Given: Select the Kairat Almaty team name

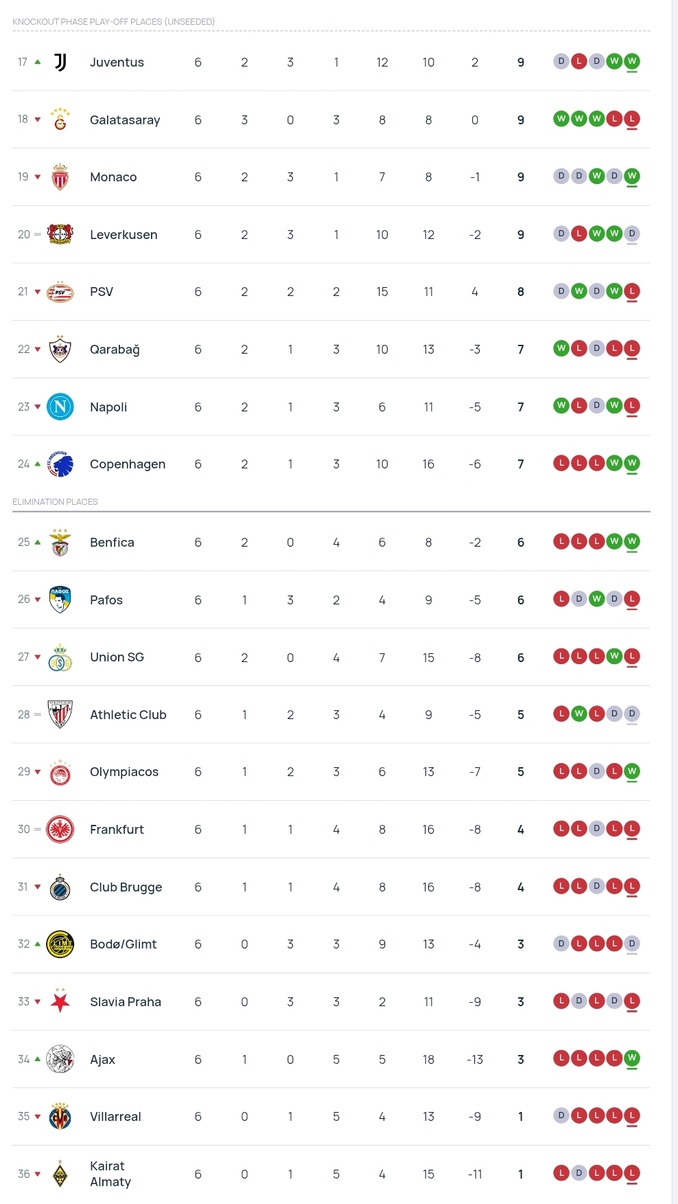Looking at the screenshot, I should (x=110, y=1174).
